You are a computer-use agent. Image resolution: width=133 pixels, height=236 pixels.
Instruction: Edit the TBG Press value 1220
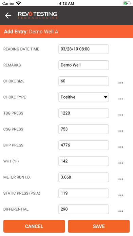point(83,113)
